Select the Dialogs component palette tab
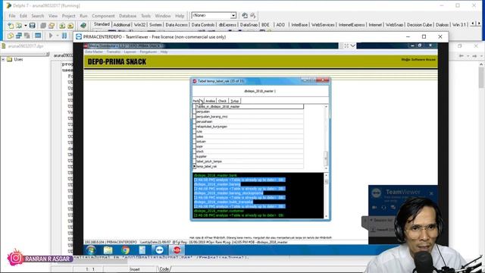Screen dimensions: 485x273 click(442, 25)
